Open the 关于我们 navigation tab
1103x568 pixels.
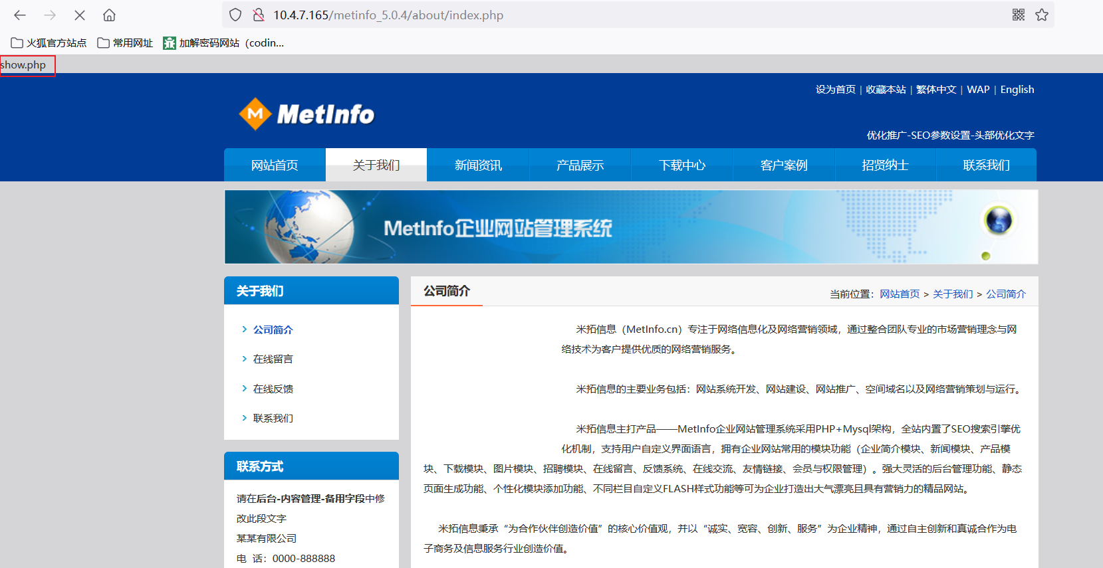coord(376,165)
